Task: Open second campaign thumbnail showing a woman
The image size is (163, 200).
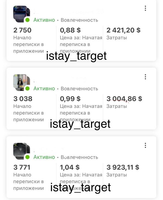Action: click(21, 83)
